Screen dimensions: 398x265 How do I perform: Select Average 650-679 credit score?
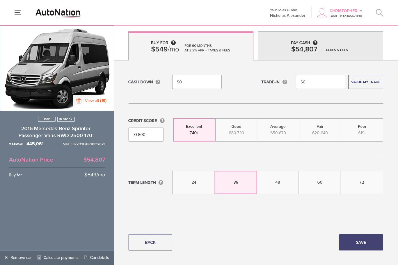tap(278, 130)
